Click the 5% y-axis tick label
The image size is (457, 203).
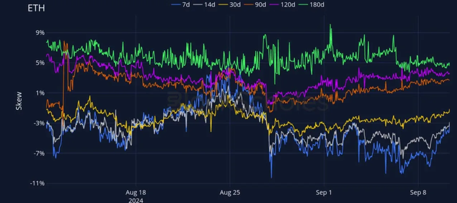(40, 63)
